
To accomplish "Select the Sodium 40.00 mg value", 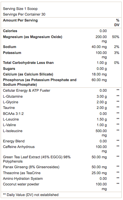I will pyautogui.click(x=99, y=47).
